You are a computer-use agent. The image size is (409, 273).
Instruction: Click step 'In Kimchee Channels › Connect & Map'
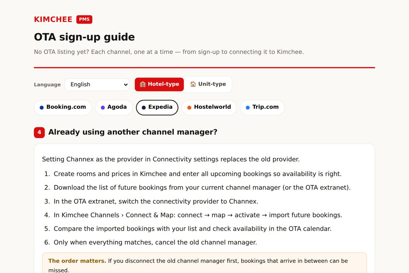pos(198,215)
